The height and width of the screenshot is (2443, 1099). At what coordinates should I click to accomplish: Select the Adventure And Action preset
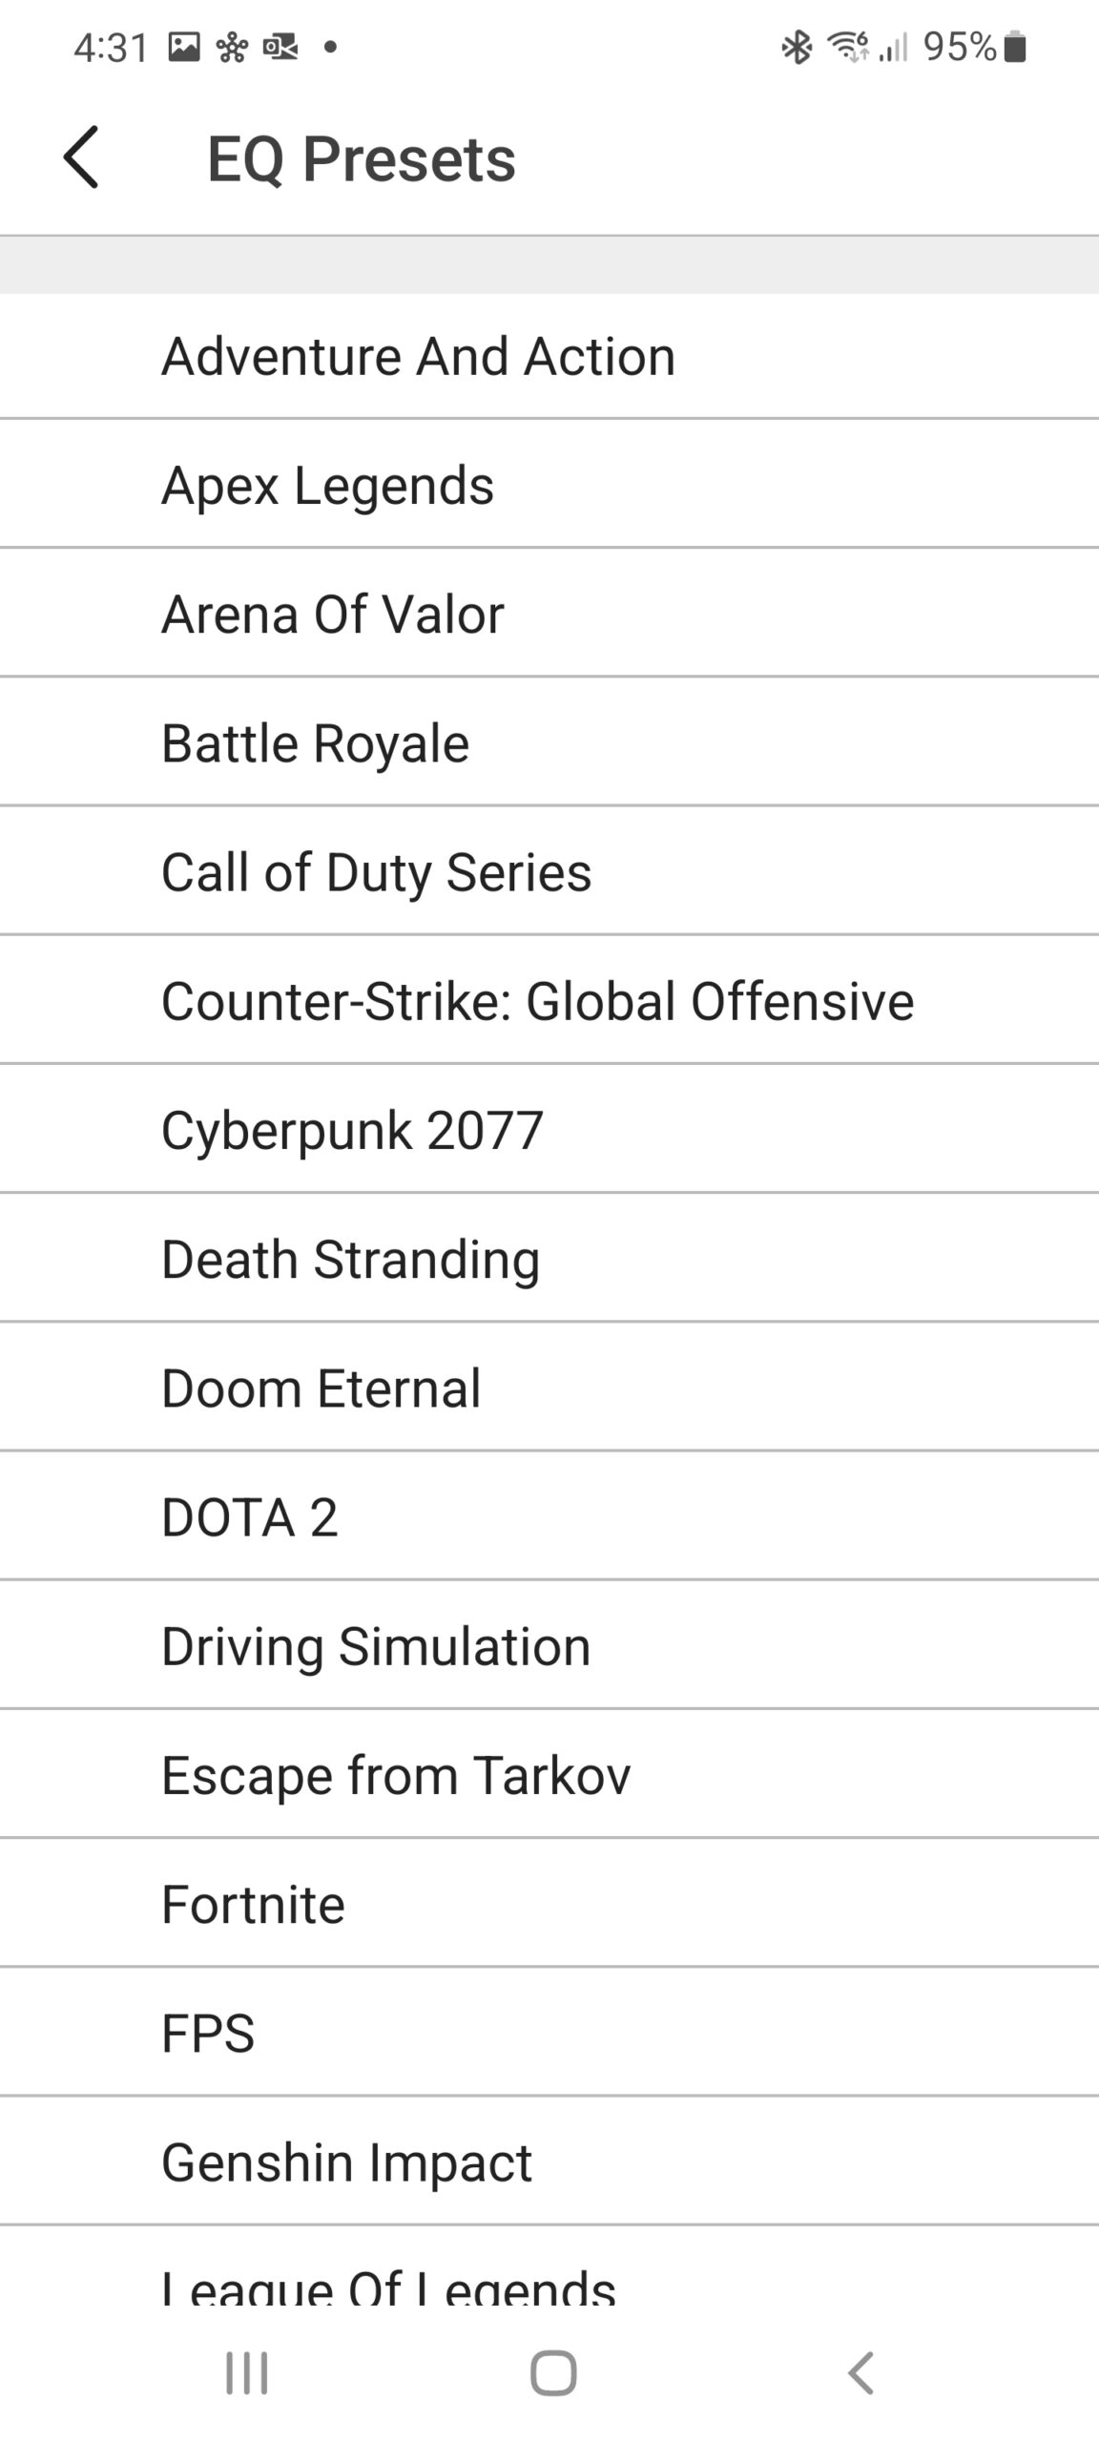pyautogui.click(x=418, y=356)
